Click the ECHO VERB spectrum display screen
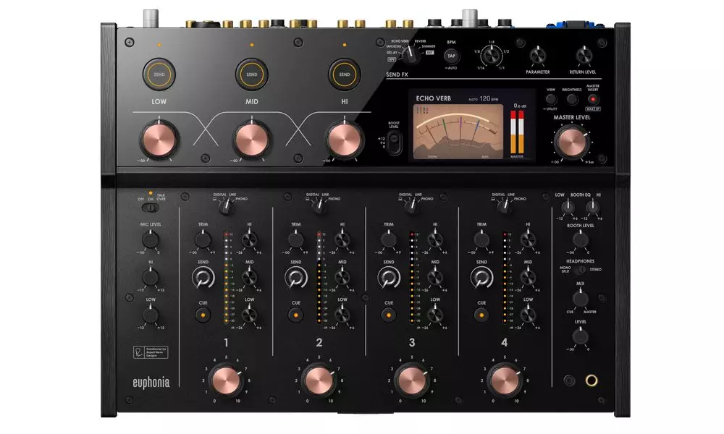 tap(458, 132)
